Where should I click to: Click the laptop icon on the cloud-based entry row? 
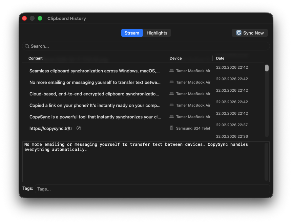pyautogui.click(x=171, y=93)
